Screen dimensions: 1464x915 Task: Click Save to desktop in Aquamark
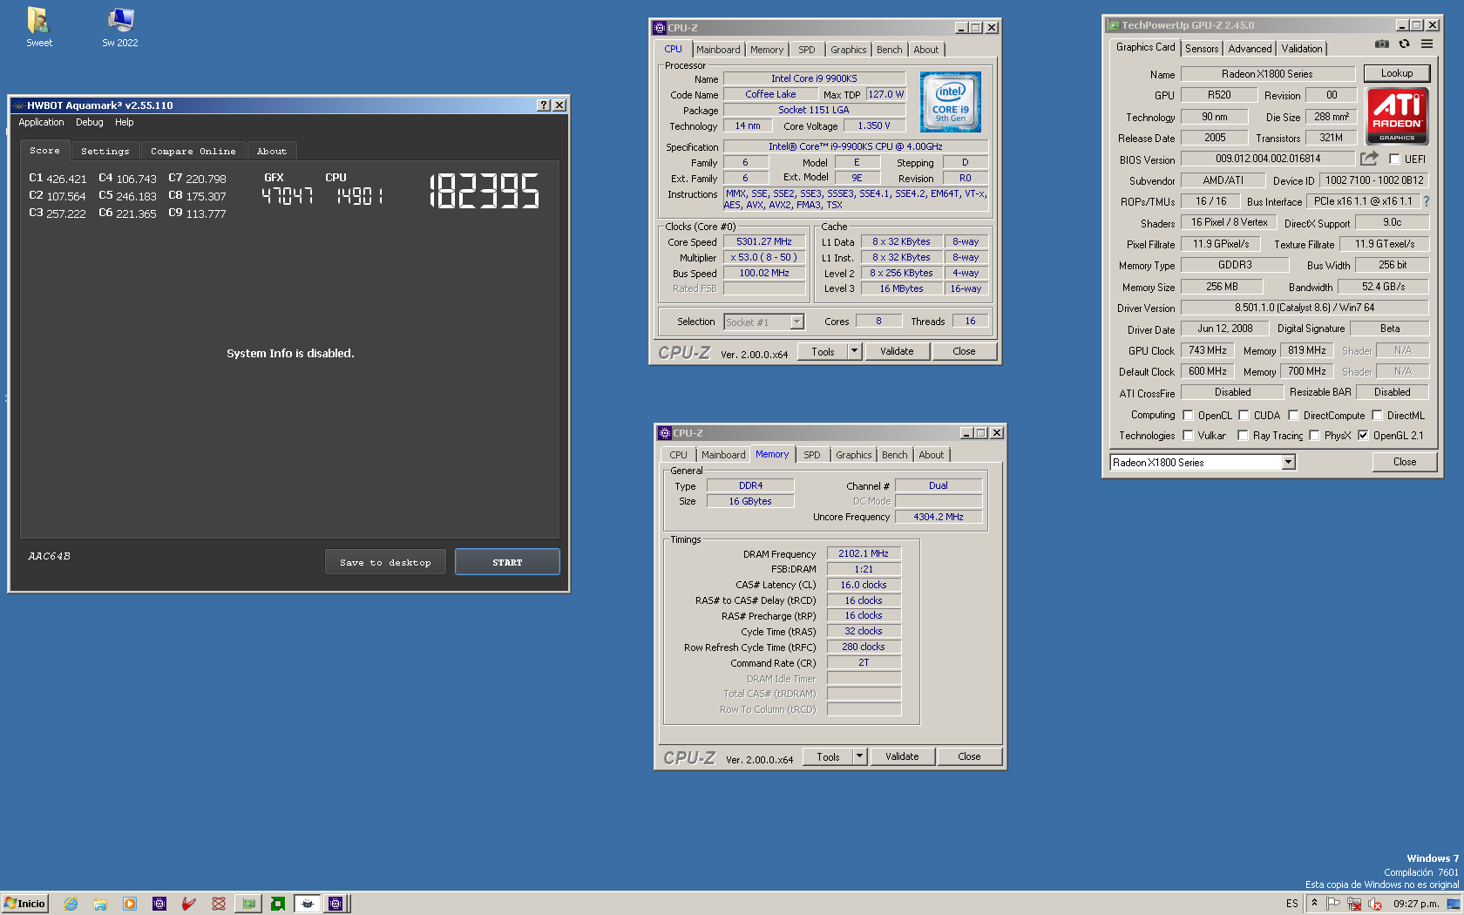point(385,562)
